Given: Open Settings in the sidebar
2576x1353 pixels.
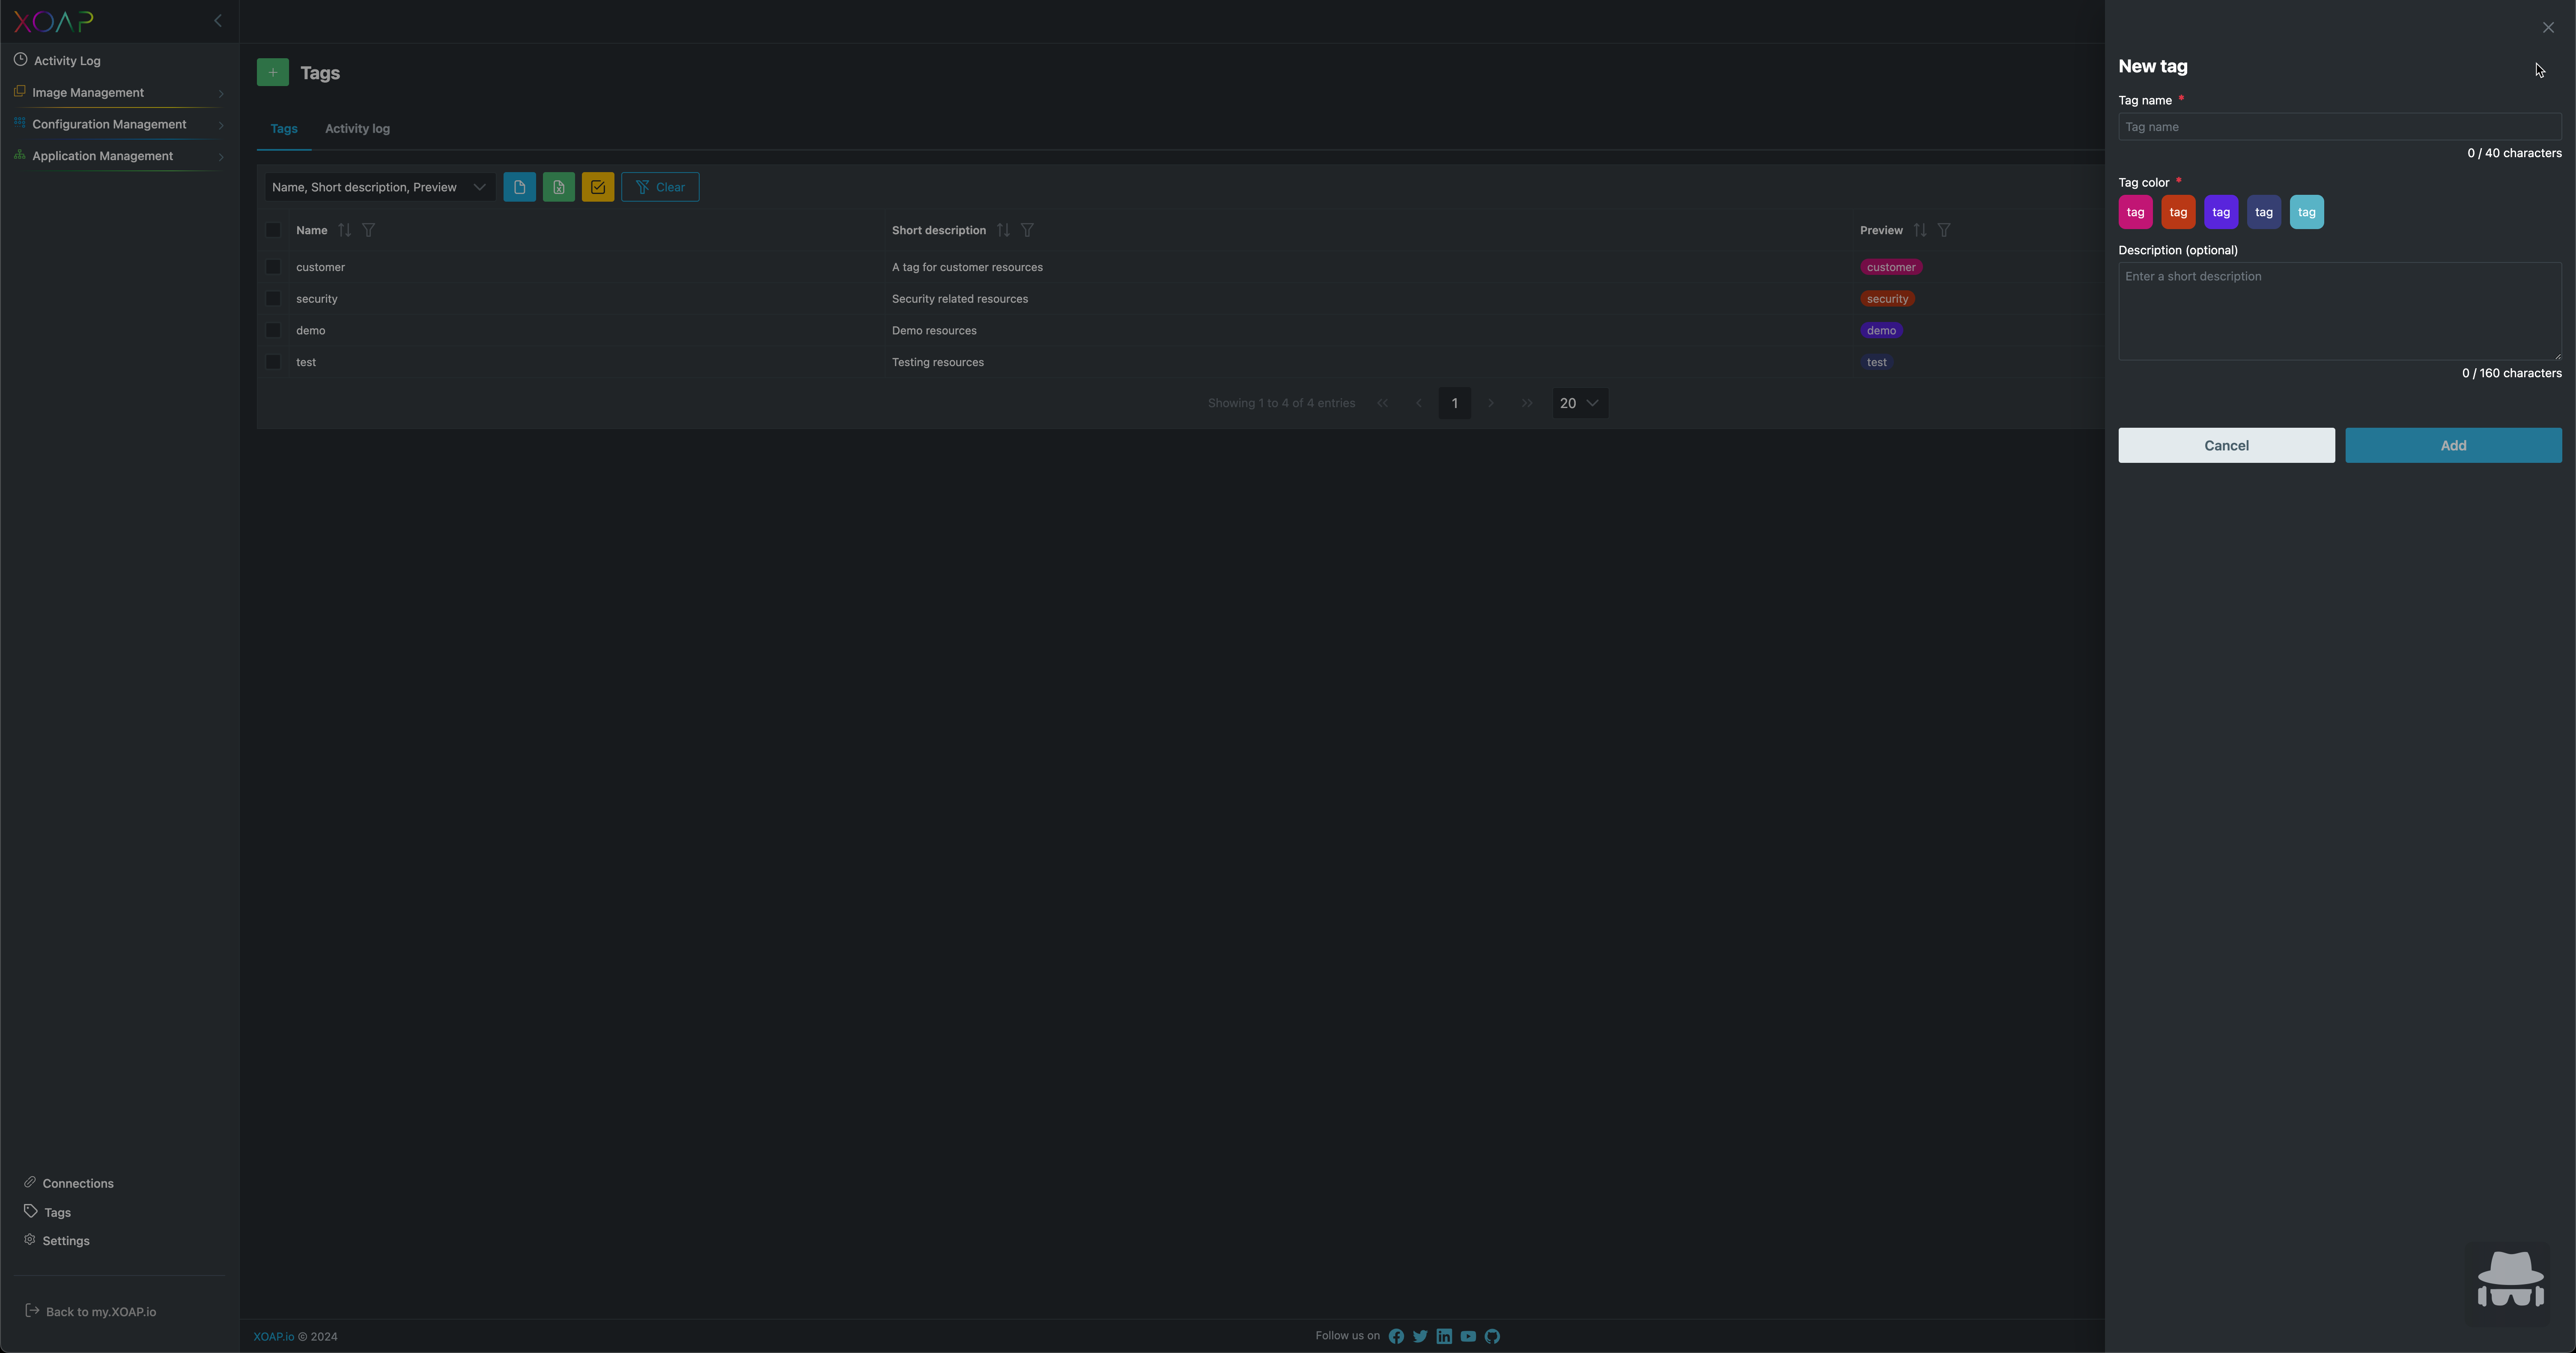Looking at the screenshot, I should pyautogui.click(x=57, y=1241).
